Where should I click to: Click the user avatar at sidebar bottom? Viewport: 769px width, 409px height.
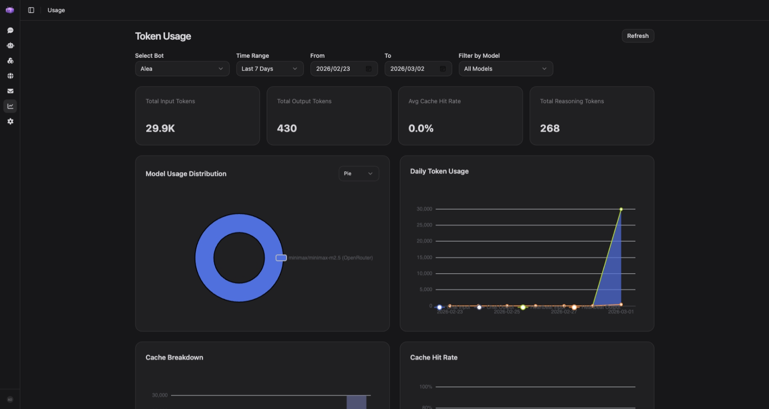[x=10, y=400]
